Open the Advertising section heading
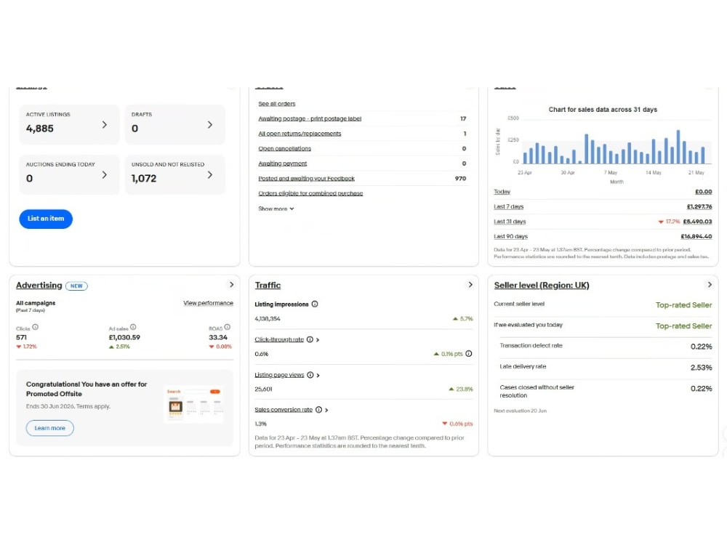 39,286
